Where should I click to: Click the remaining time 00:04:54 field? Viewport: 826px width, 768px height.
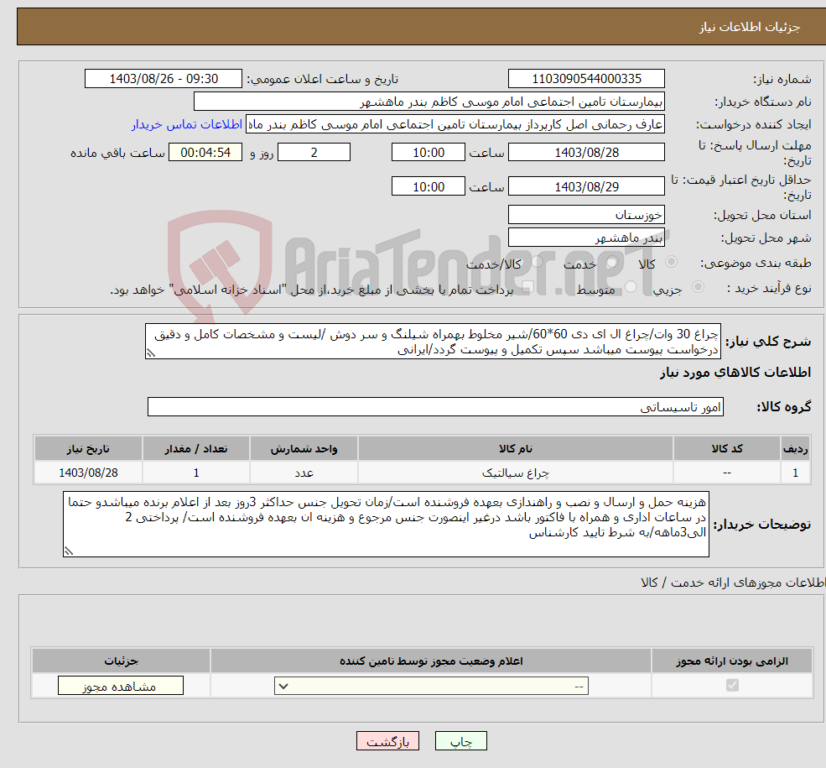click(x=205, y=152)
